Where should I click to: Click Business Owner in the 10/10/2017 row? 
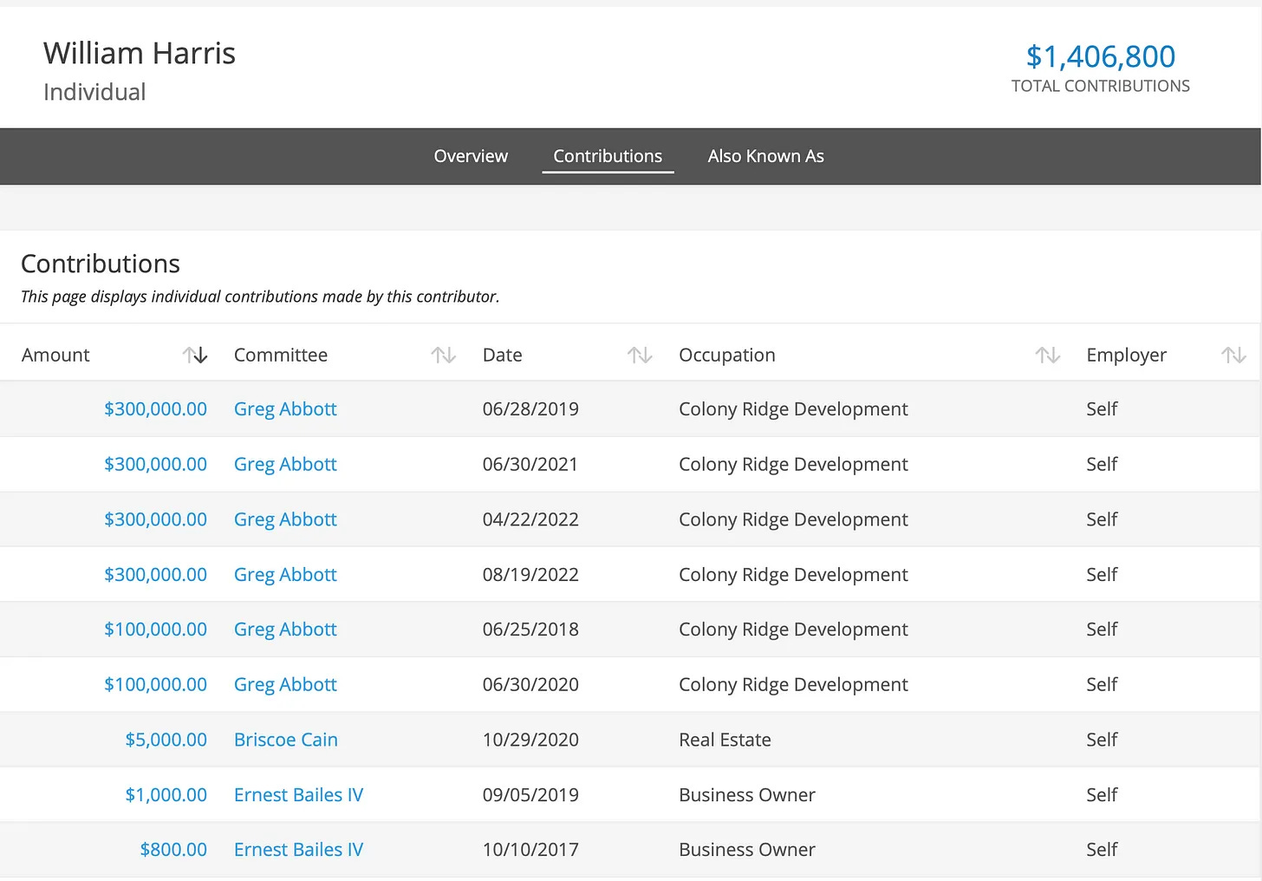point(747,850)
